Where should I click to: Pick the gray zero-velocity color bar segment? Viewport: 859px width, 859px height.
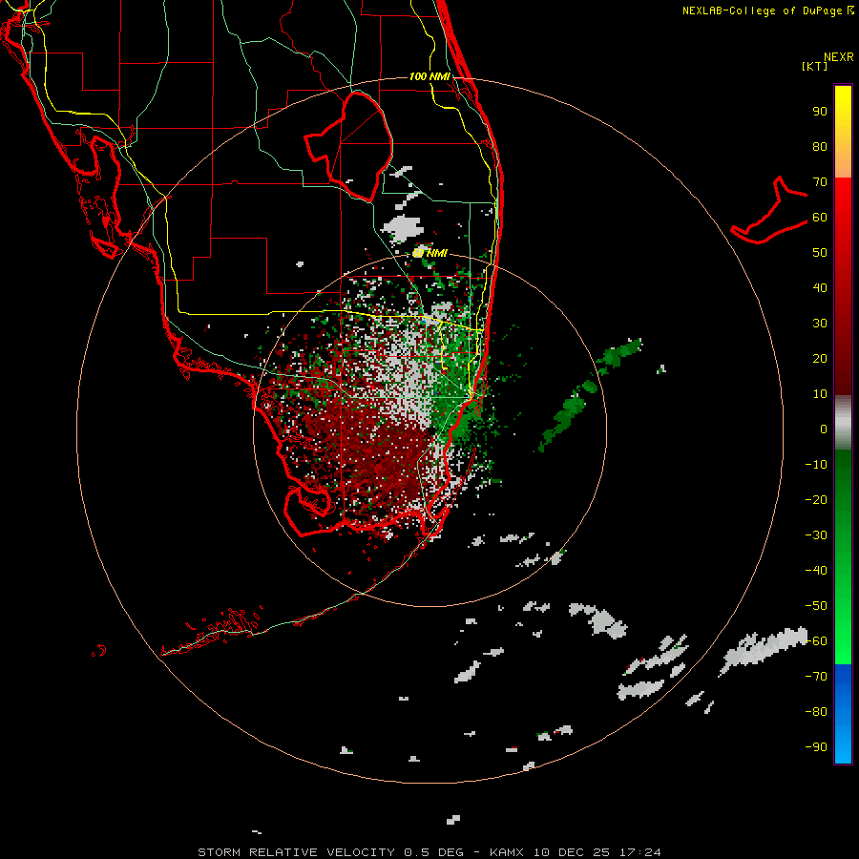tap(843, 423)
